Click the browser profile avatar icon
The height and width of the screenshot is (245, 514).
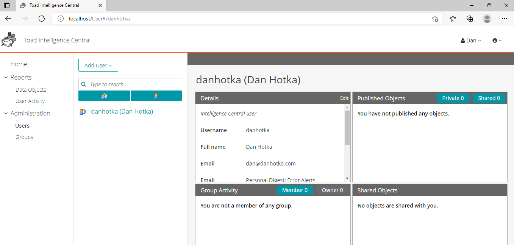487,19
